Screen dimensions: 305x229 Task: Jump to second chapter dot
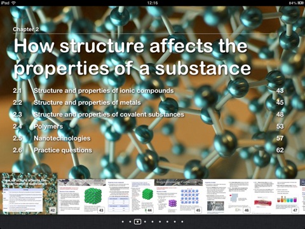(x=130, y=222)
